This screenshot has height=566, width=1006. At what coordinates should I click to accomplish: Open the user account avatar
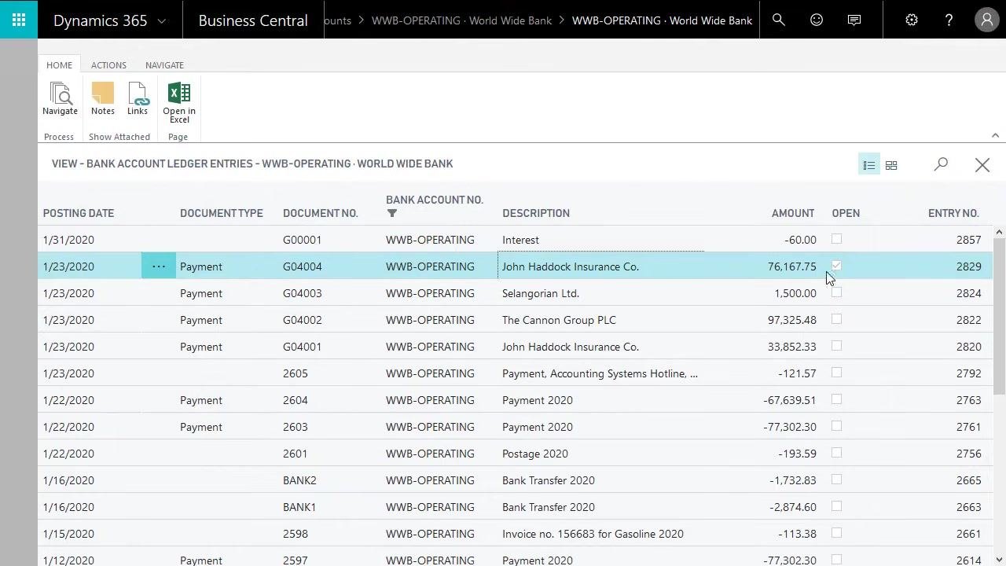(x=986, y=20)
